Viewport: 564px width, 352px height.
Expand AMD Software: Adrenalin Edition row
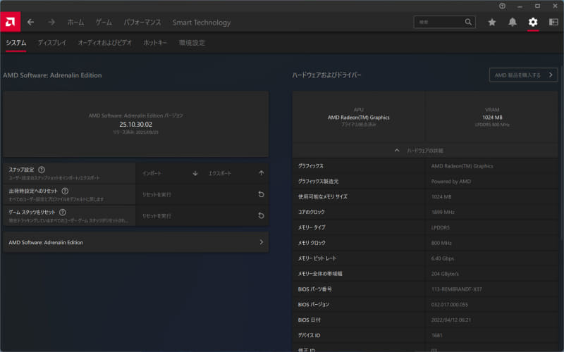point(136,242)
